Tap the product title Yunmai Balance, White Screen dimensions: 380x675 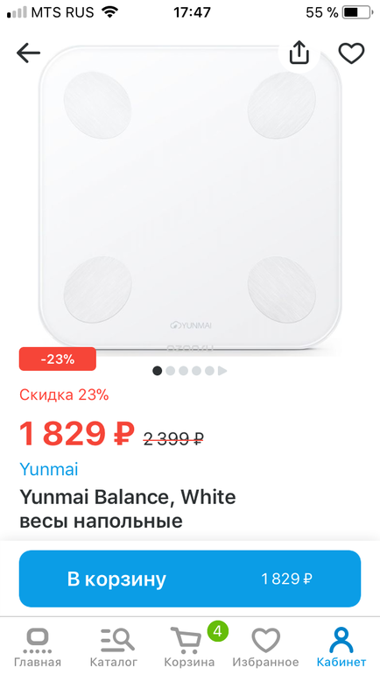[x=128, y=497]
